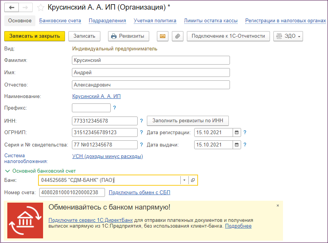Open calendar for Дата регистрации

pos(237,133)
